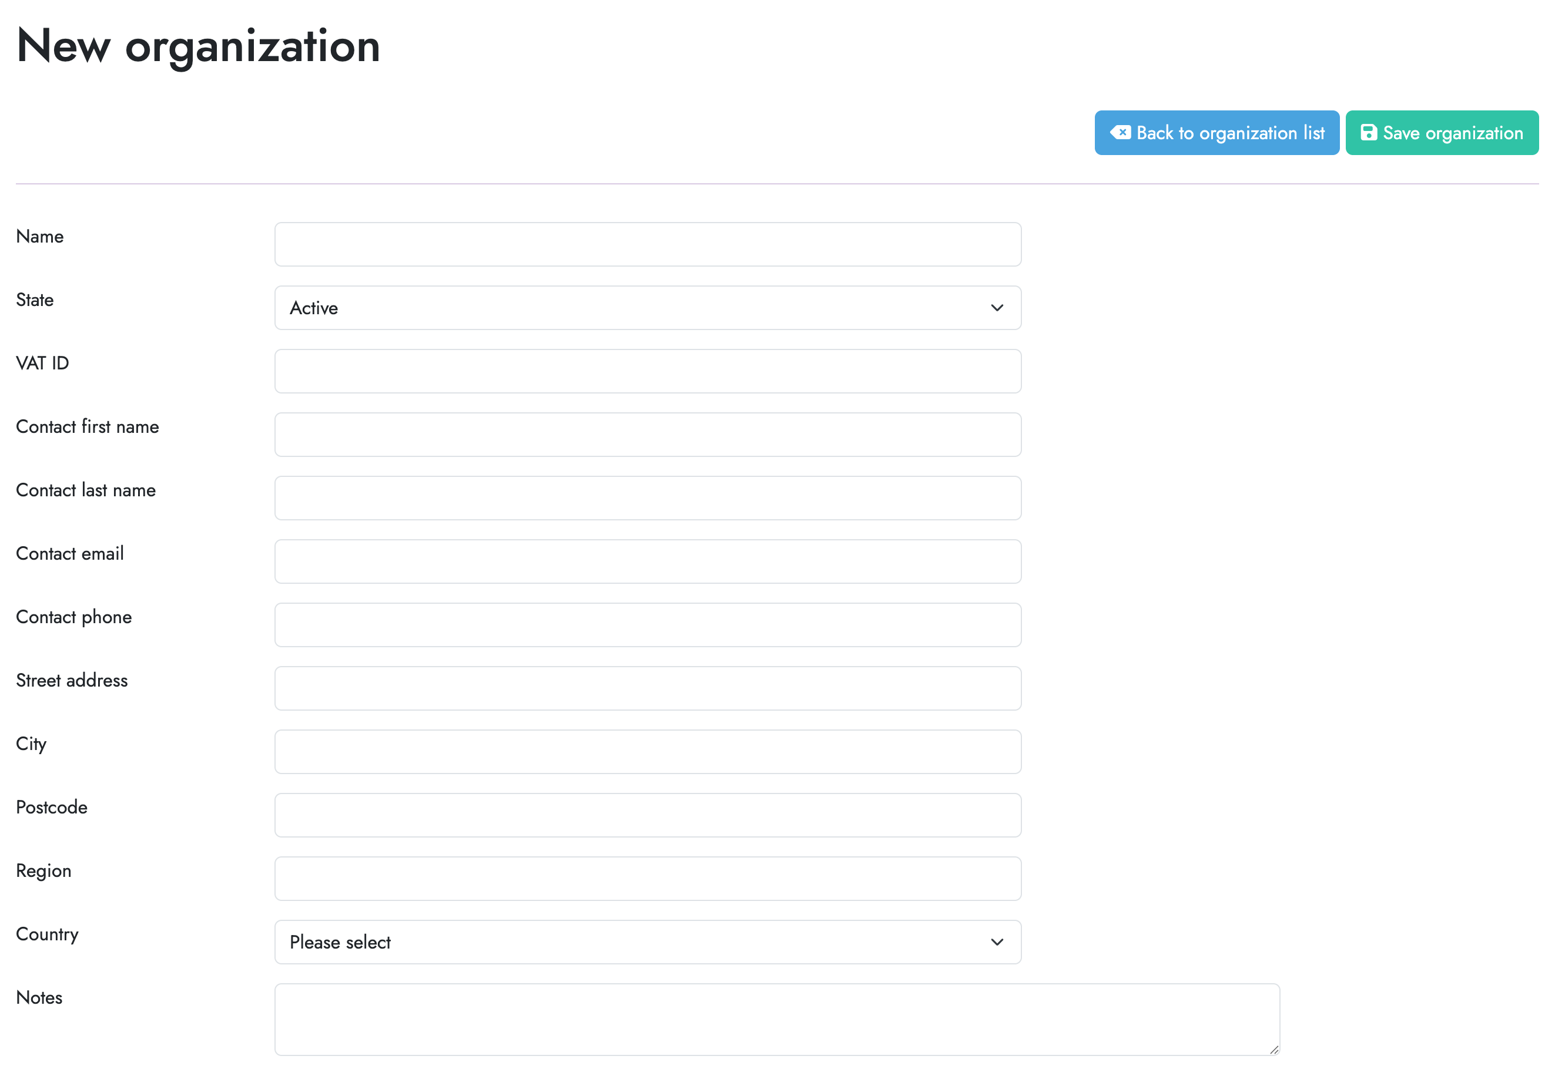This screenshot has height=1076, width=1555.
Task: Click the Contact email field
Action: click(648, 561)
